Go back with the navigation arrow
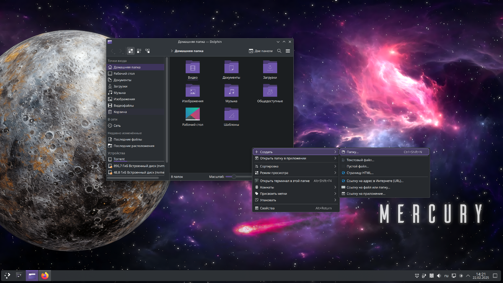Screen dimensions: 503x283 click(112, 51)
